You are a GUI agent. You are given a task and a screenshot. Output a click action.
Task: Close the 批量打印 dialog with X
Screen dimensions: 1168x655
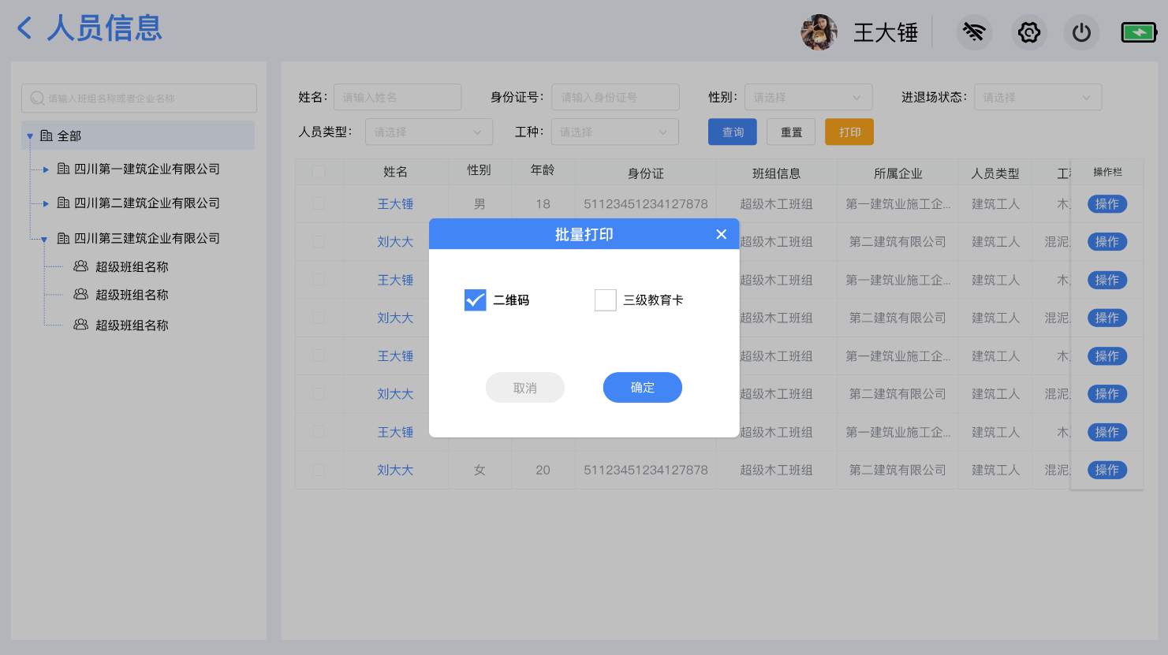pos(721,234)
